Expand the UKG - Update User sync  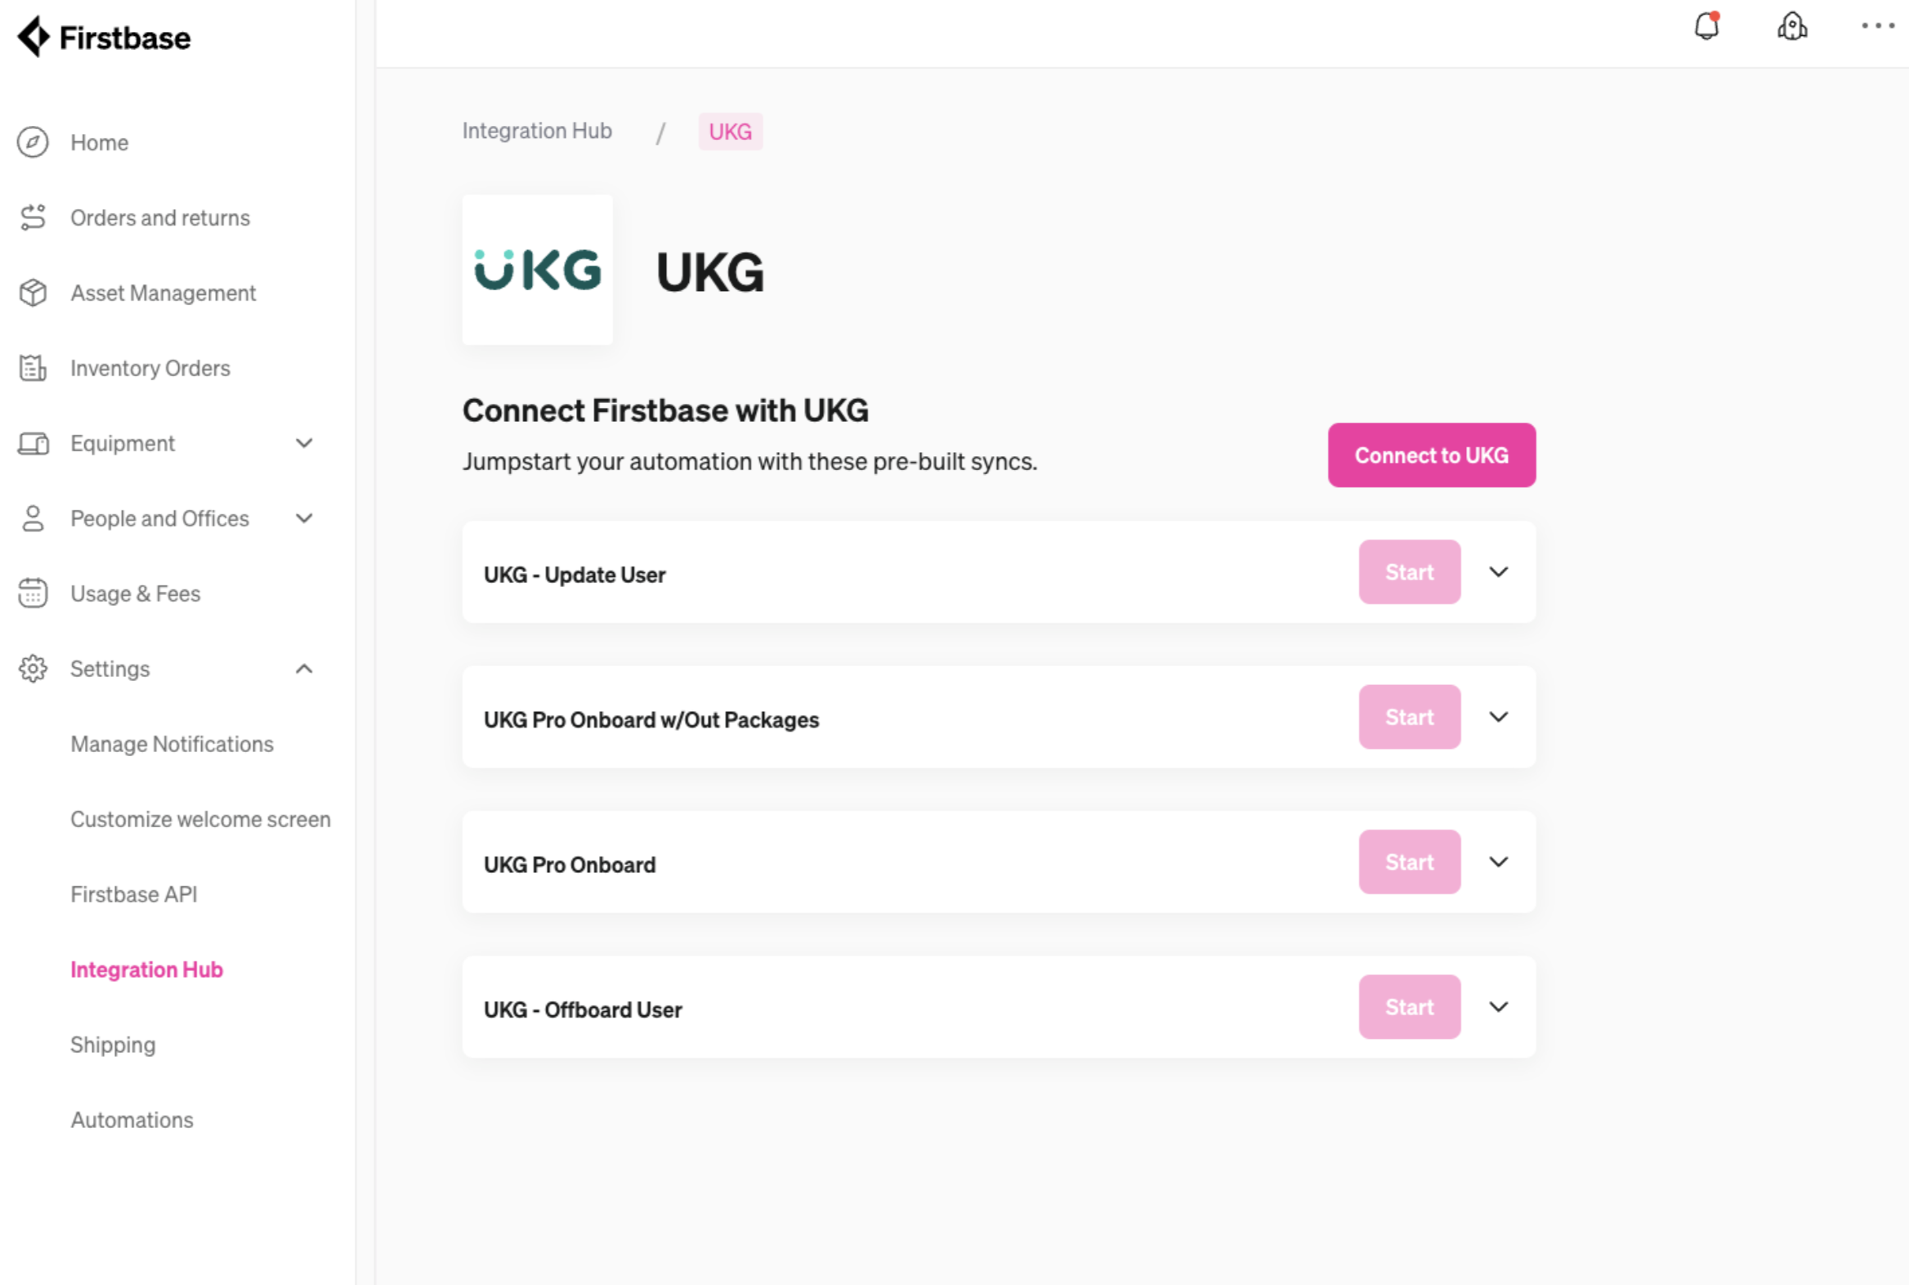click(x=1499, y=572)
